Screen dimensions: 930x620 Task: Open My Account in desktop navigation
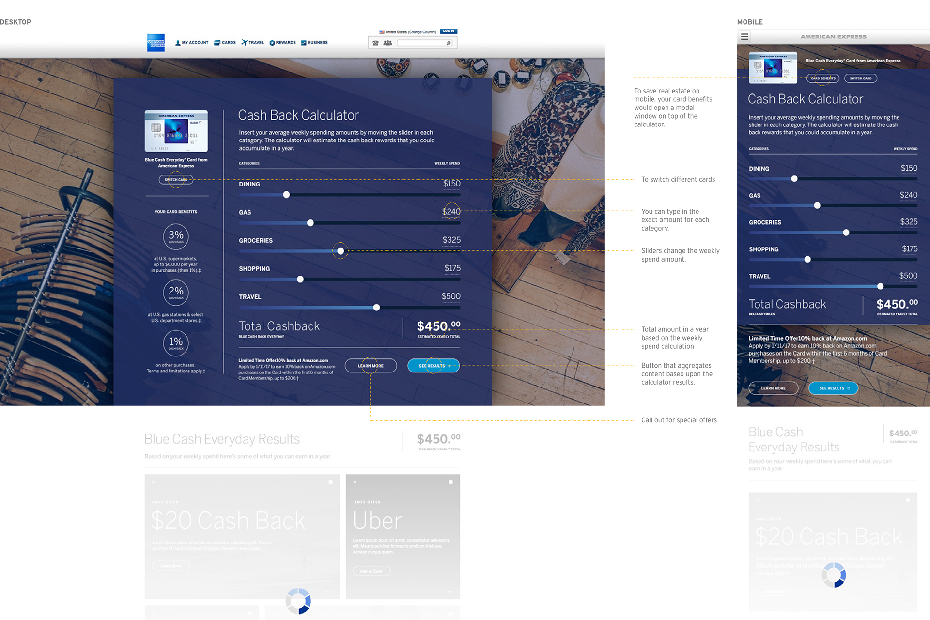point(192,43)
